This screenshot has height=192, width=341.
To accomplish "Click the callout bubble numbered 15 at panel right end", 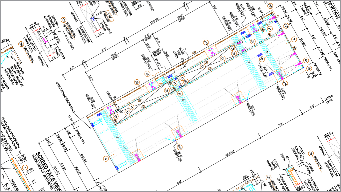I will coord(309,68).
